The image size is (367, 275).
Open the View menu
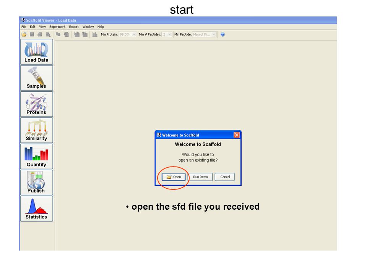pyautogui.click(x=42, y=27)
